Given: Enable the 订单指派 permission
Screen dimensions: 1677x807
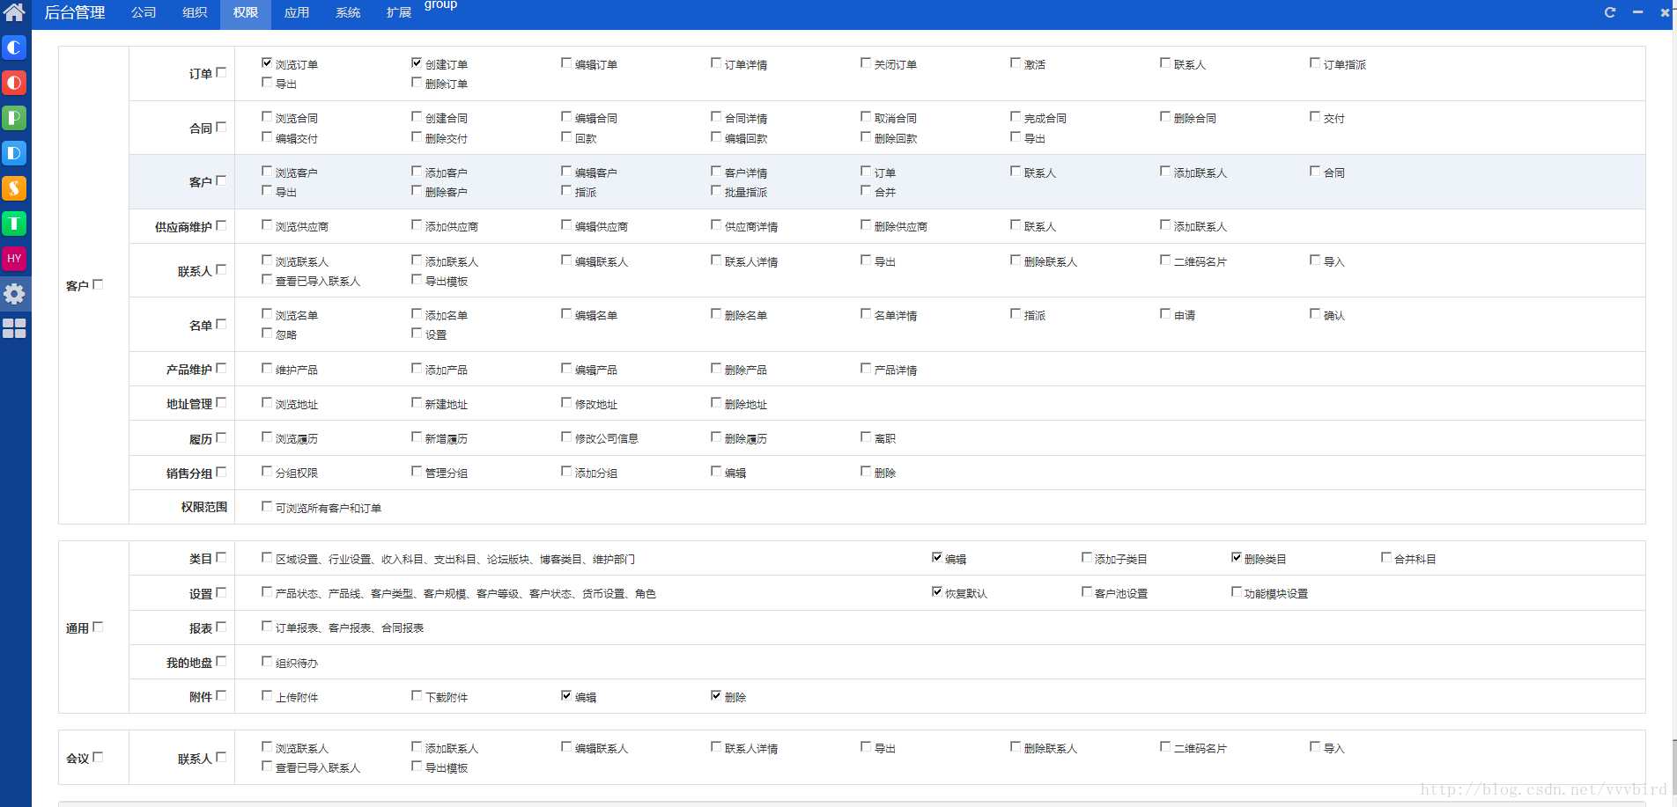Looking at the screenshot, I should [1315, 63].
